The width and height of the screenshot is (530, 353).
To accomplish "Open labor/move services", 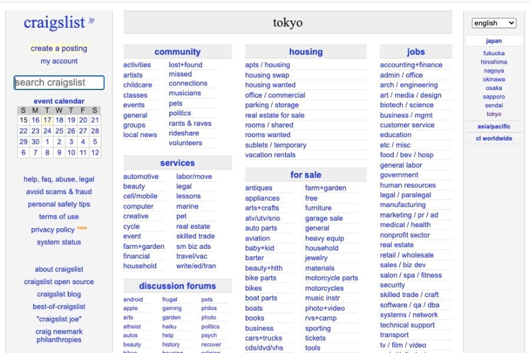I will coord(194,176).
